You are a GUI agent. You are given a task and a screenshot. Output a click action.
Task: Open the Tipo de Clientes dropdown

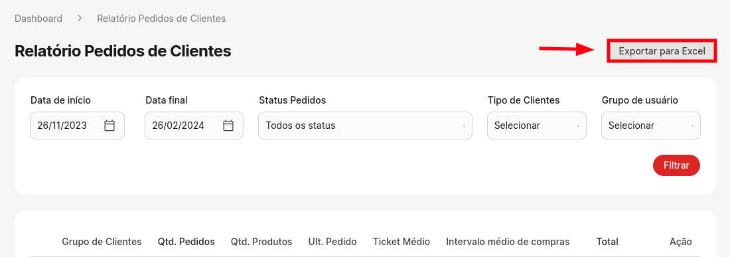click(x=536, y=126)
